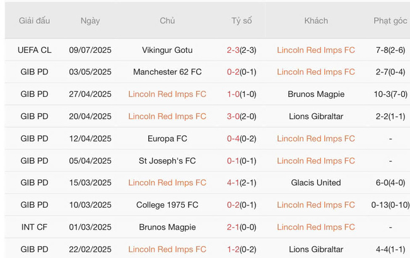Click the UEFA CL league label
Viewport: 410px width, 258px height.
tap(33, 50)
